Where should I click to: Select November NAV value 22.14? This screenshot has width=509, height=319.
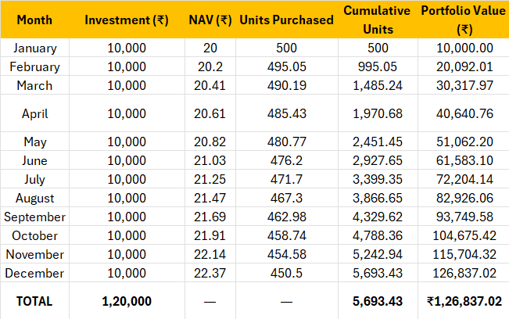pos(210,255)
